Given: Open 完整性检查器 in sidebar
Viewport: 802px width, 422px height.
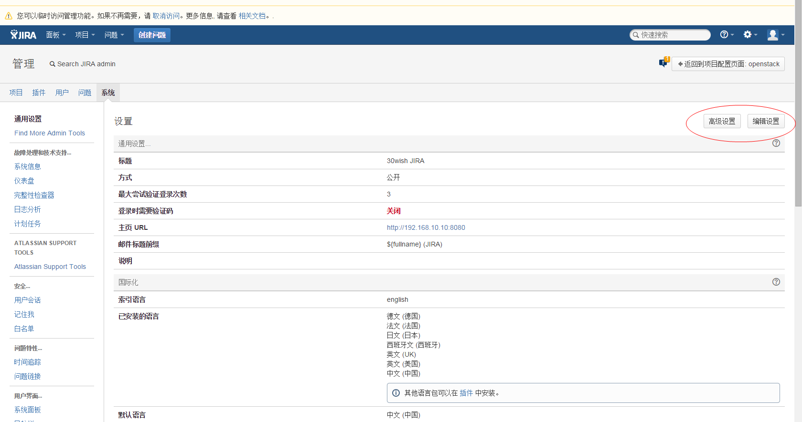Looking at the screenshot, I should click(x=34, y=195).
